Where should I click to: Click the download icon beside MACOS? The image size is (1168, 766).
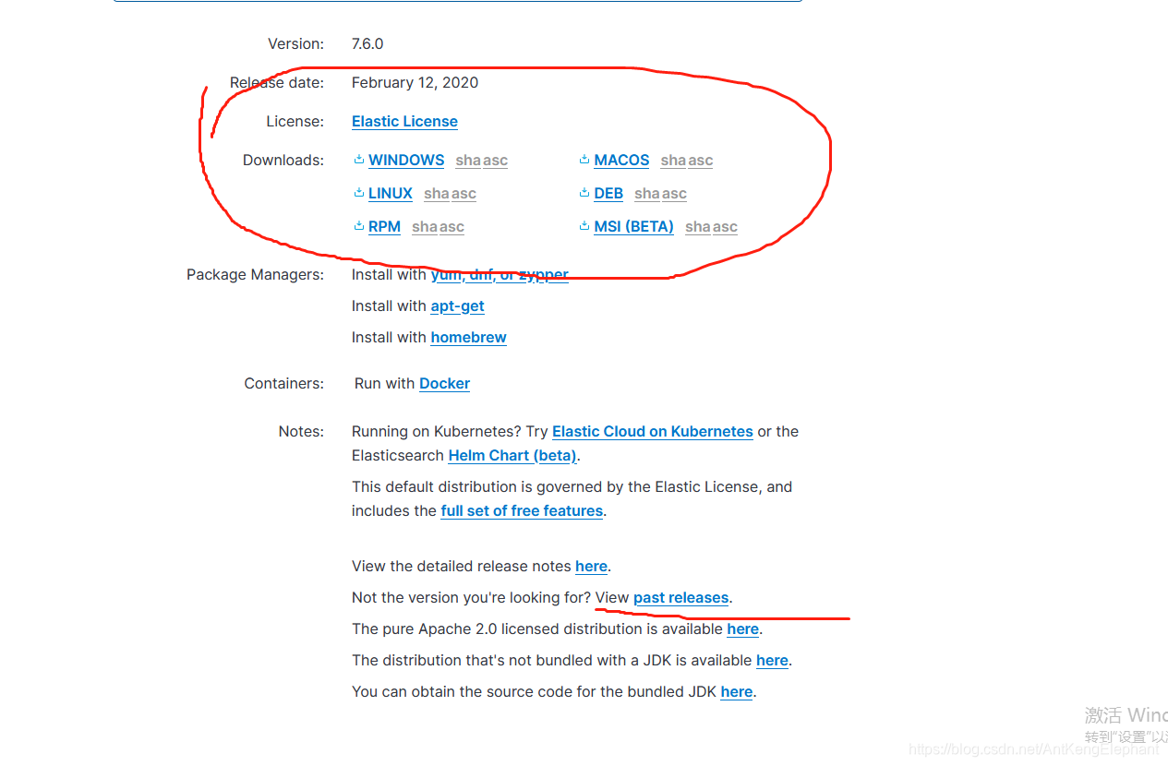pyautogui.click(x=584, y=160)
